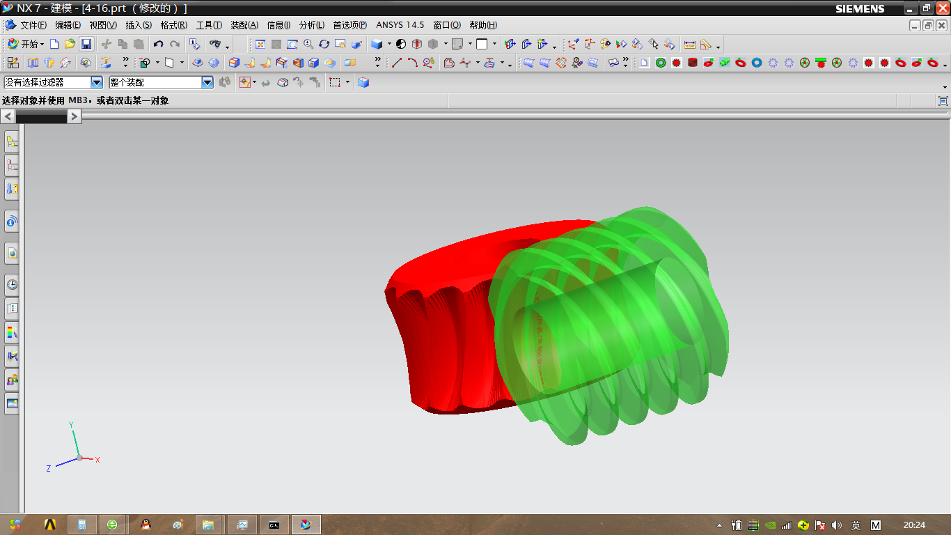Toggle the snap point filter icon

244,82
